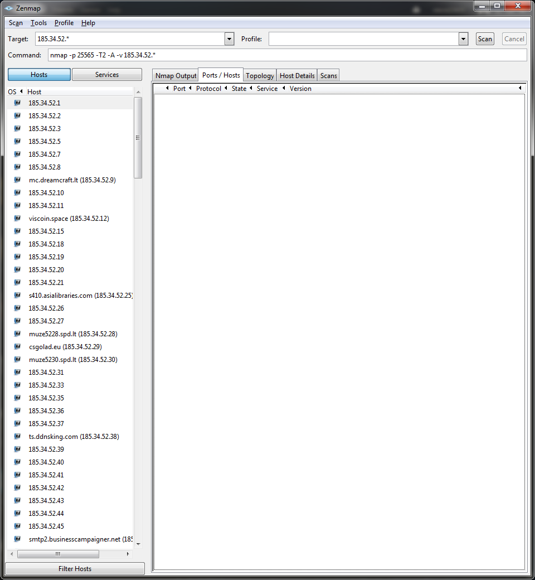The width and height of the screenshot is (535, 580).
Task: Sort by the State column header
Action: coord(239,89)
